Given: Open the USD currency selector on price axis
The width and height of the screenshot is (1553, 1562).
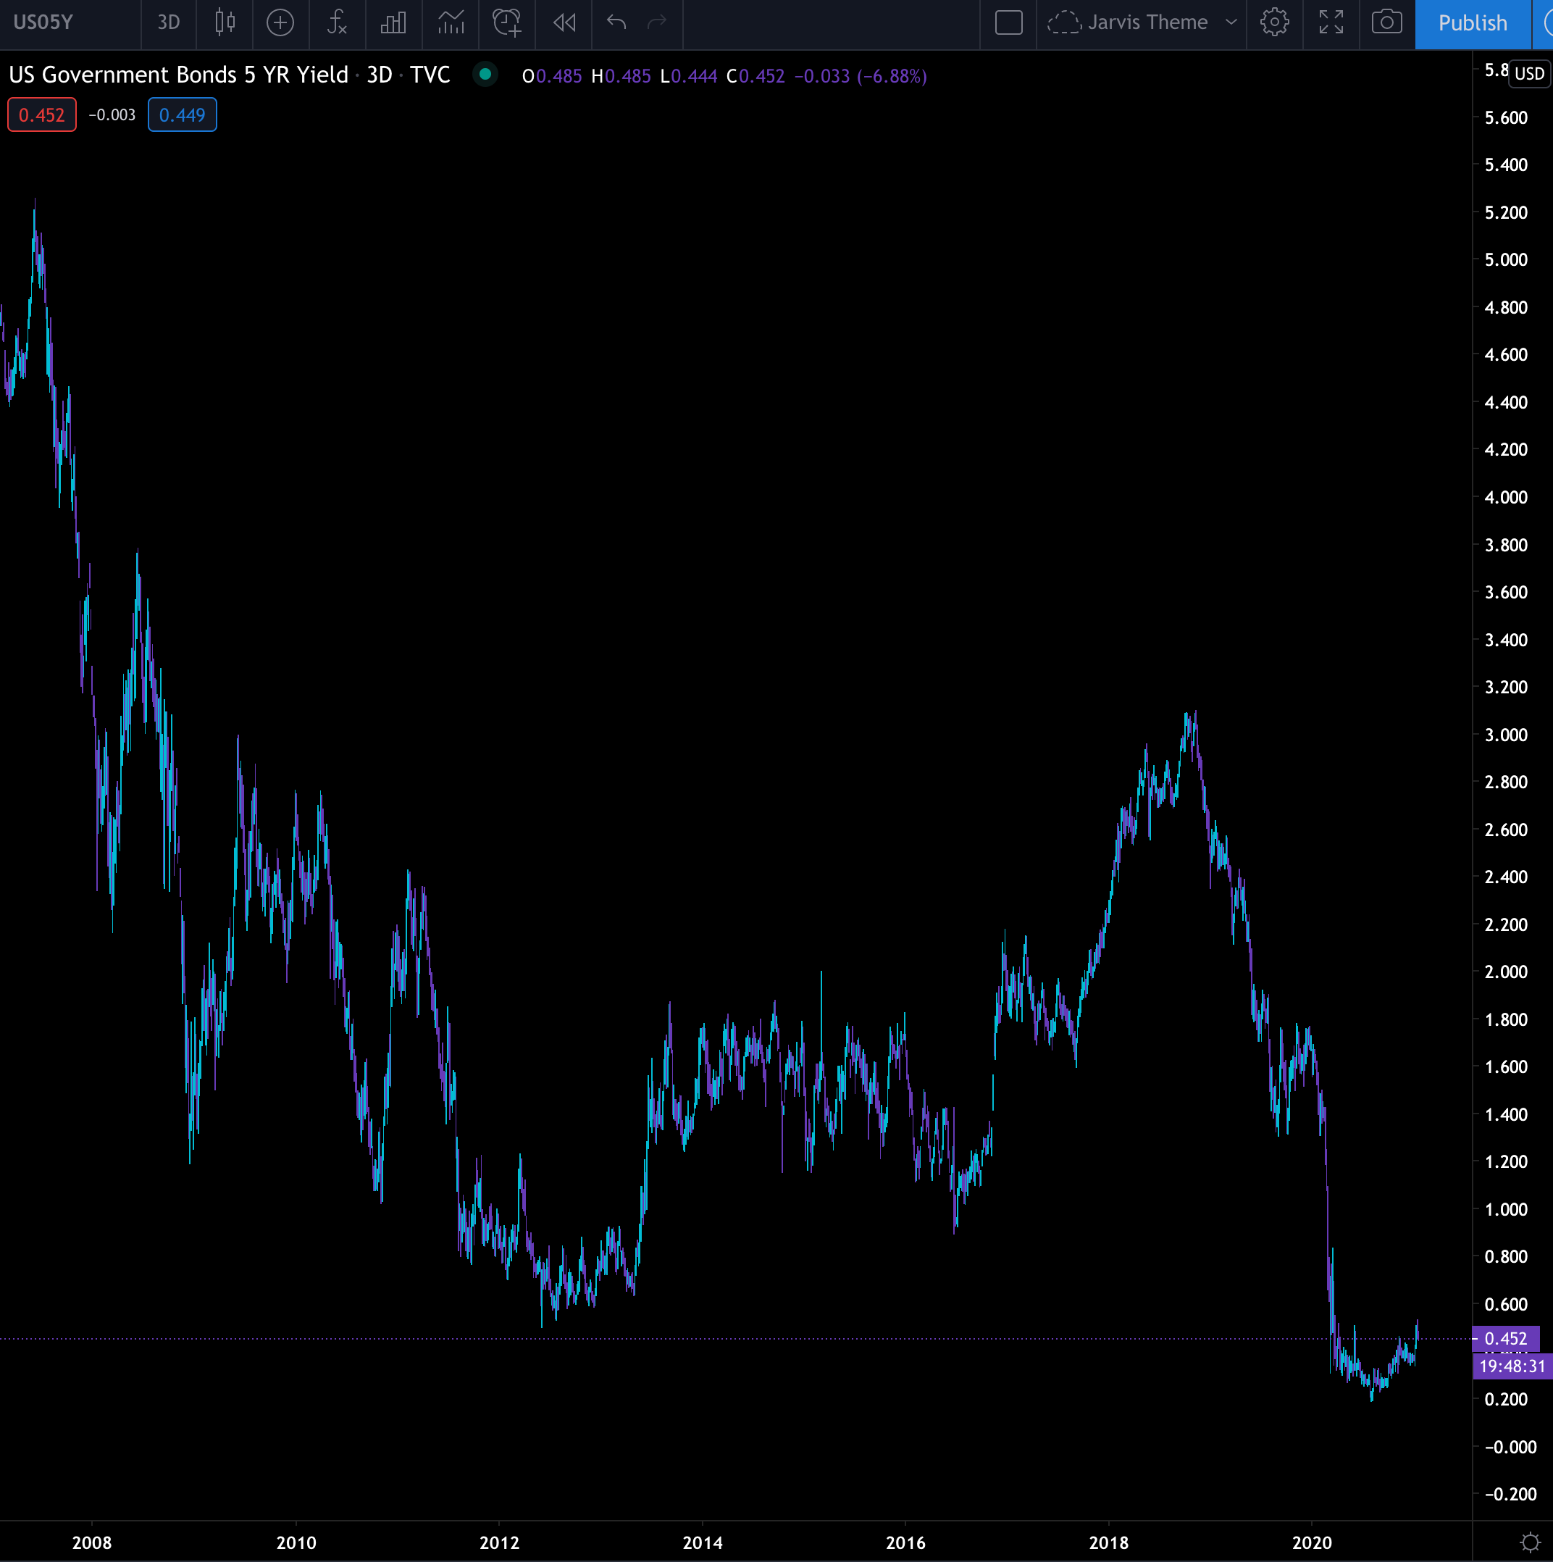Looking at the screenshot, I should [1528, 74].
